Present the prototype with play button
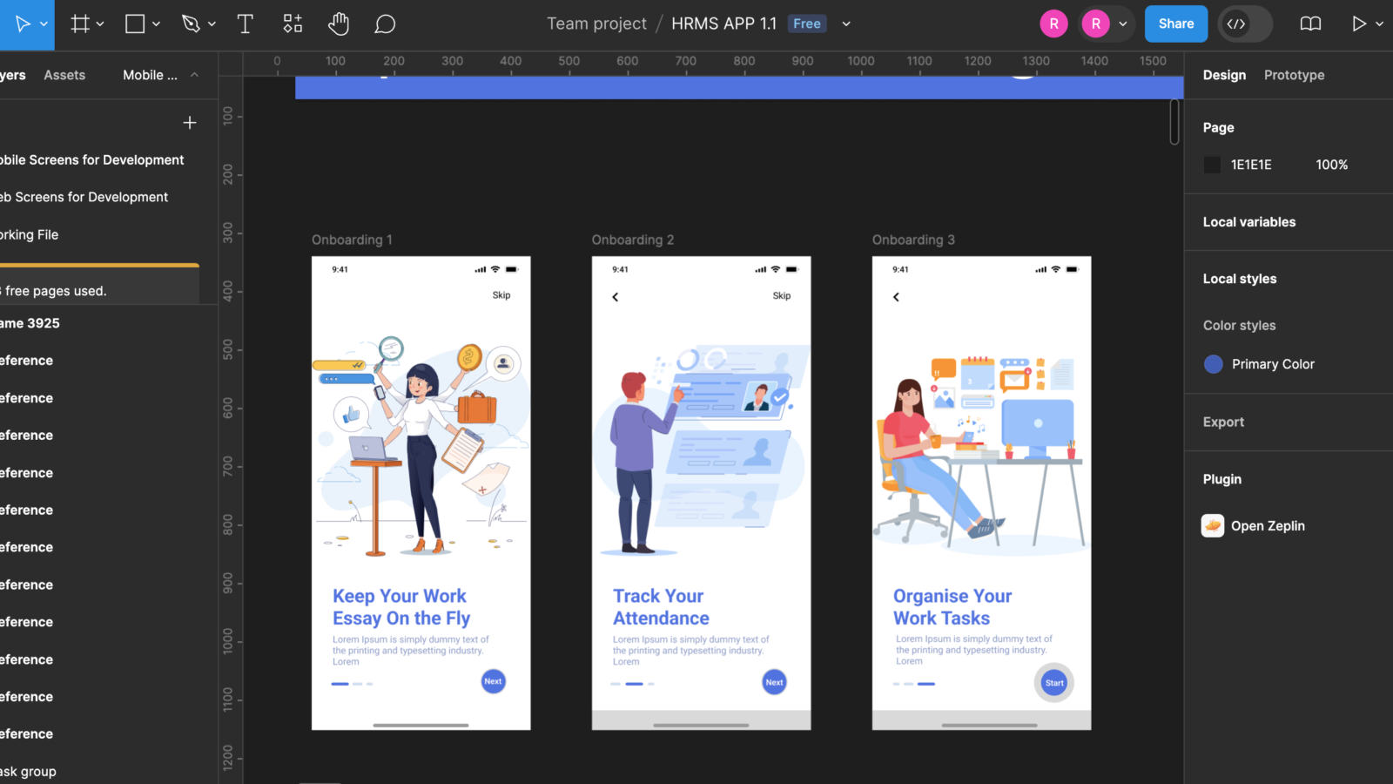This screenshot has width=1393, height=784. coord(1358,24)
